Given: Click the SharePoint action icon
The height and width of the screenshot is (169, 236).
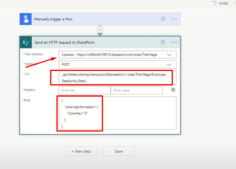Looking at the screenshot, I should [x=26, y=43].
